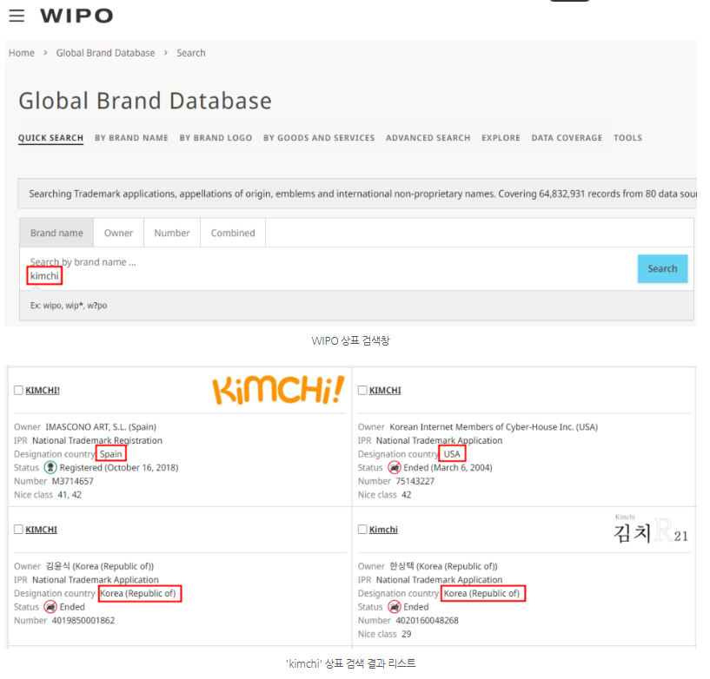Go to By Goods and Services

pyautogui.click(x=319, y=138)
